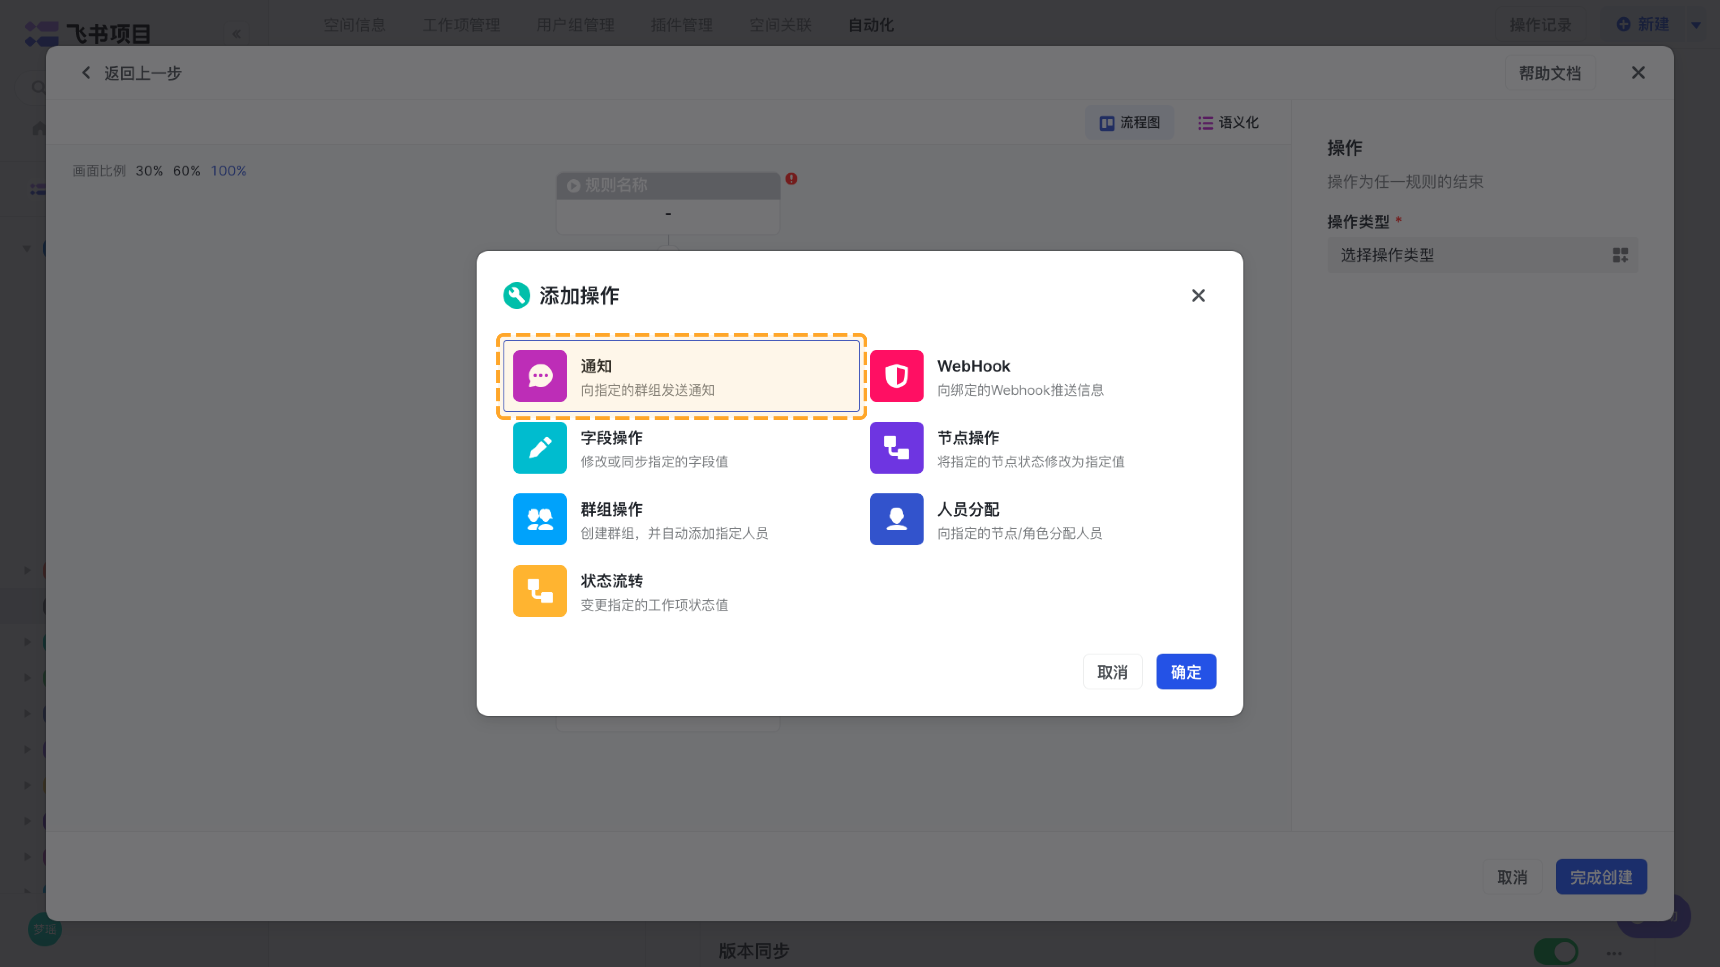Close the 添加操作 dialog
1720x967 pixels.
pos(1198,295)
